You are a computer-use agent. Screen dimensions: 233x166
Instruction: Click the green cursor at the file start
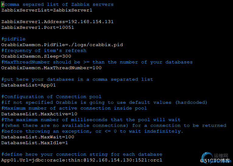(3, 5)
